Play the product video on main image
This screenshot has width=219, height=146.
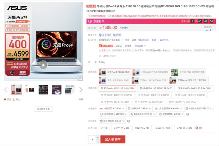coord(43,65)
